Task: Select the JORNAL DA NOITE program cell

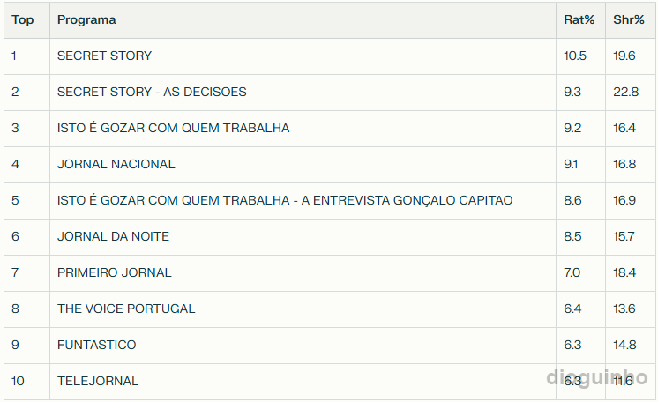Action: 113,236
